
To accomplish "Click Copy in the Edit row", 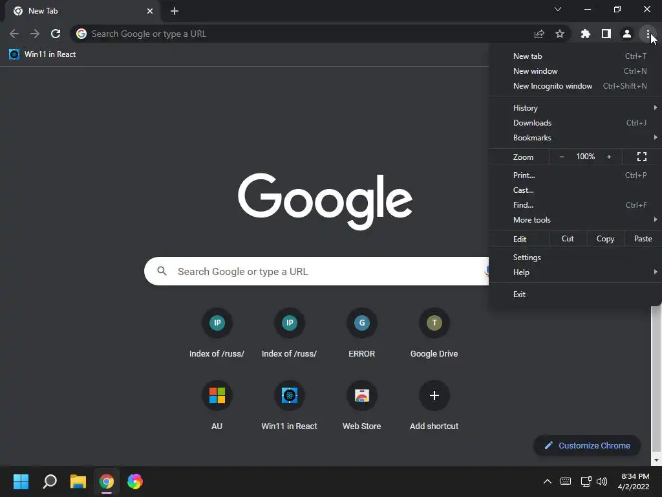I will click(605, 239).
